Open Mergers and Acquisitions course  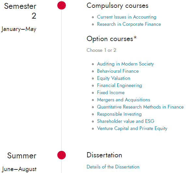[x=123, y=100]
